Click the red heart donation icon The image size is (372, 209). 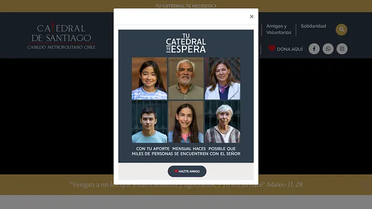tap(272, 48)
